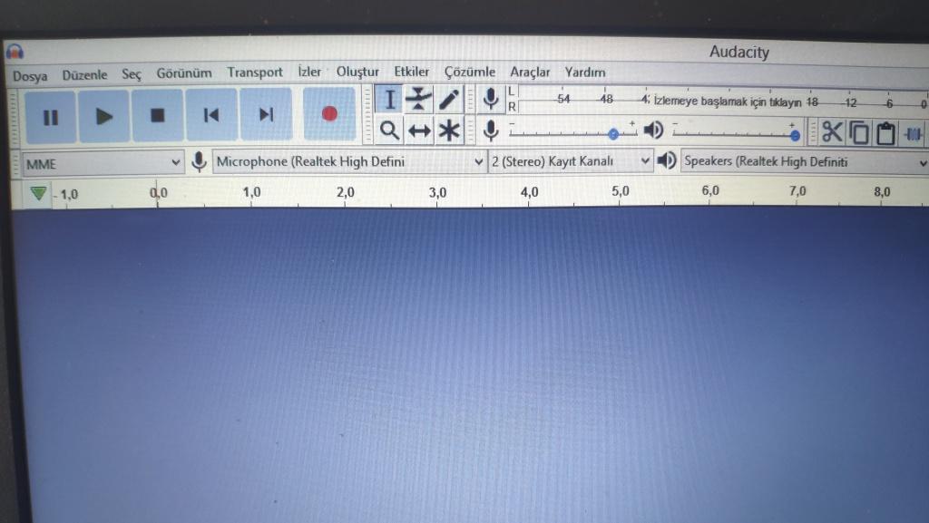Expand the Microphone recording device dropdown

click(x=349, y=162)
